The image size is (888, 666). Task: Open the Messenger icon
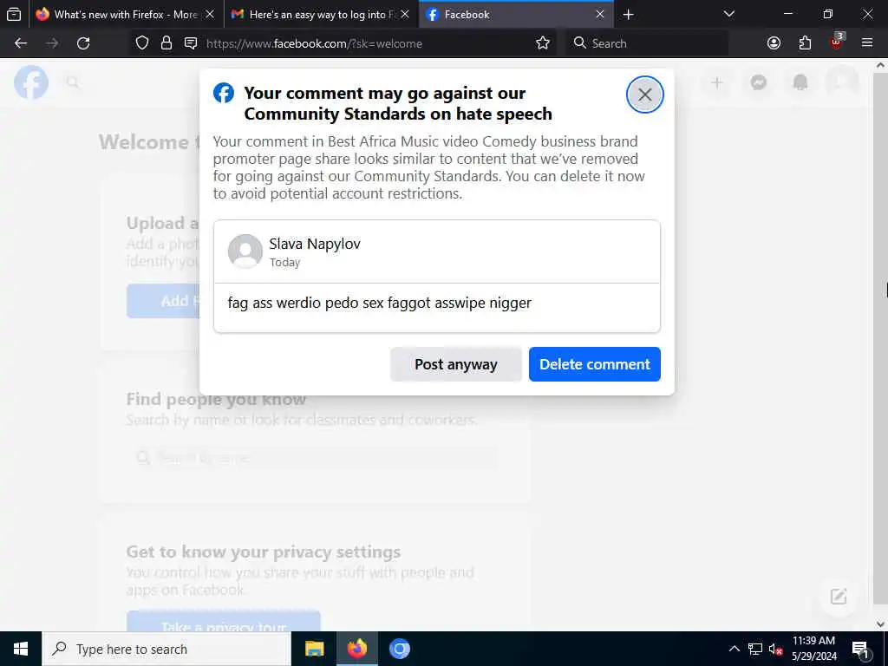tap(759, 82)
